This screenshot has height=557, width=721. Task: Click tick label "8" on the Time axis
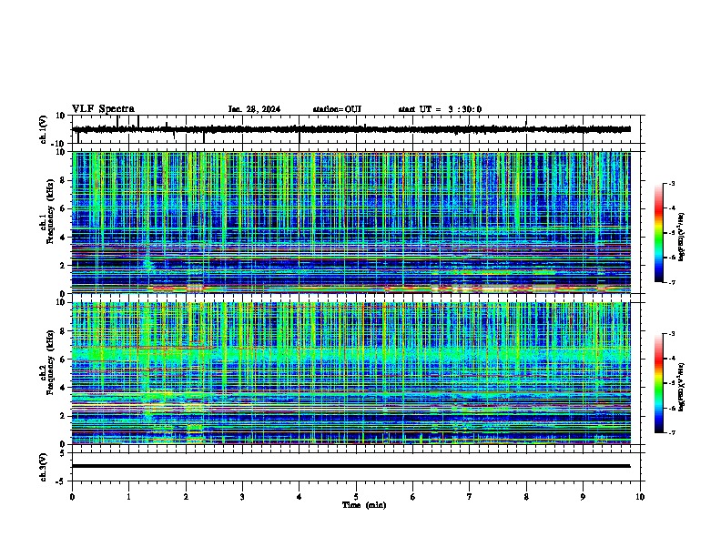pyautogui.click(x=526, y=497)
